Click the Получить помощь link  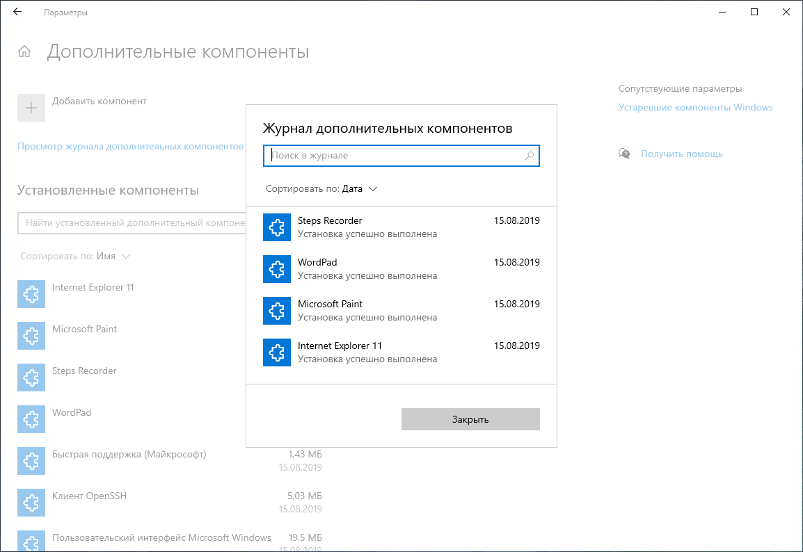point(681,154)
